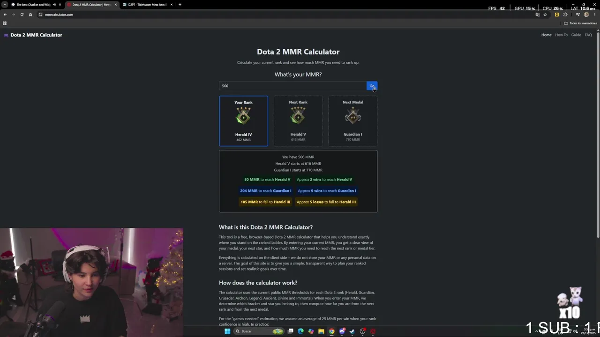Expand the tab search dropdown arrow
This screenshot has height=337, width=600.
tap(4, 5)
